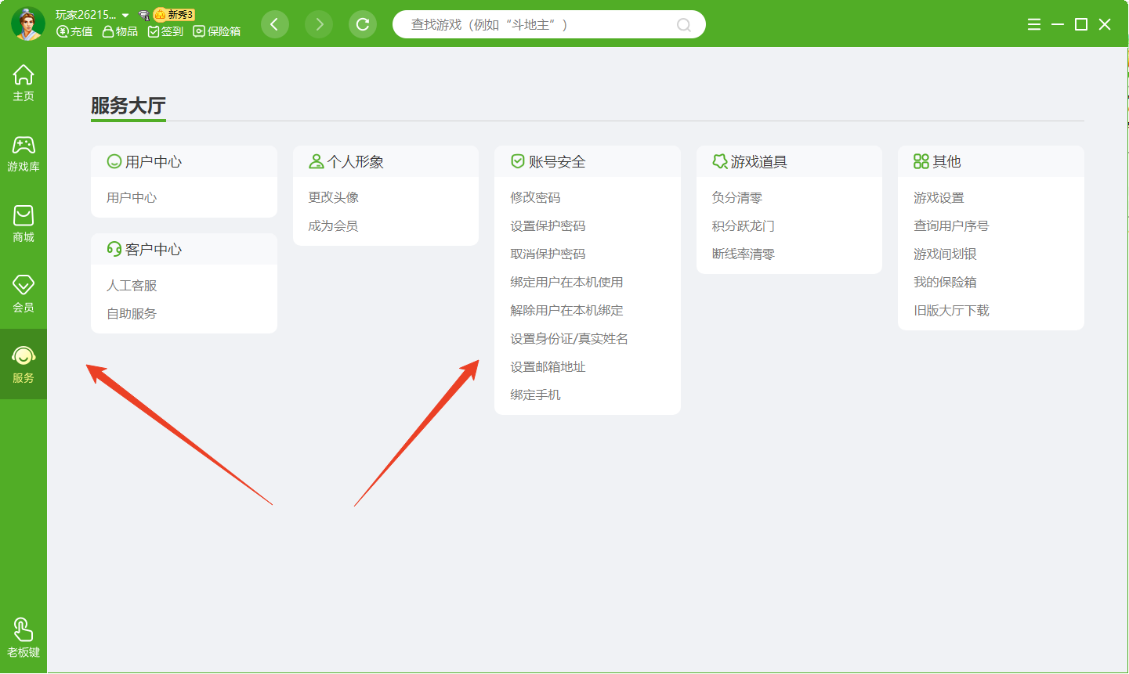Refresh the page with reload button
This screenshot has width=1129, height=674.
click(363, 24)
